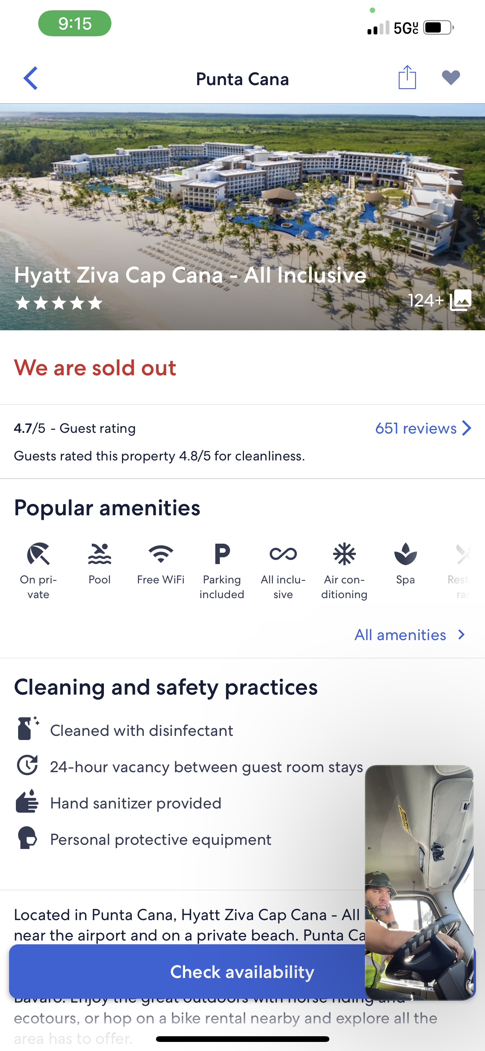The width and height of the screenshot is (485, 1051).
Task: Tap the Spa amenity icon
Action: coord(406,553)
